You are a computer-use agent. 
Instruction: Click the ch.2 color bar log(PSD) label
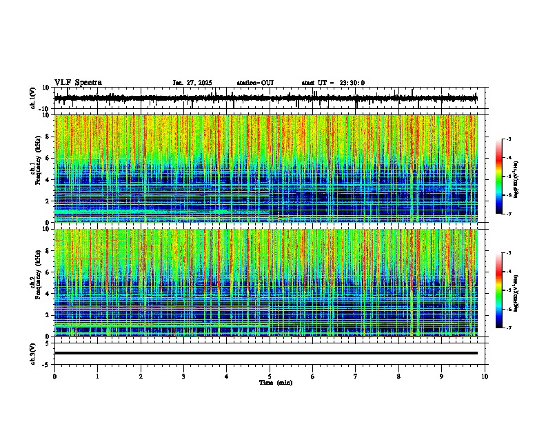516,294
